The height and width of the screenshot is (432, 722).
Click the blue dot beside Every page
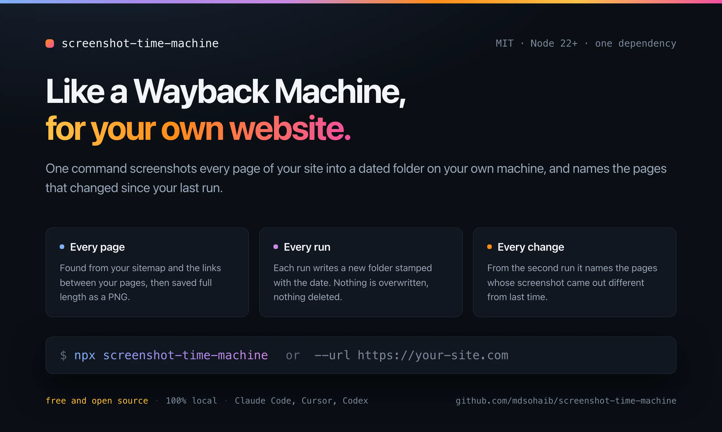click(x=62, y=247)
